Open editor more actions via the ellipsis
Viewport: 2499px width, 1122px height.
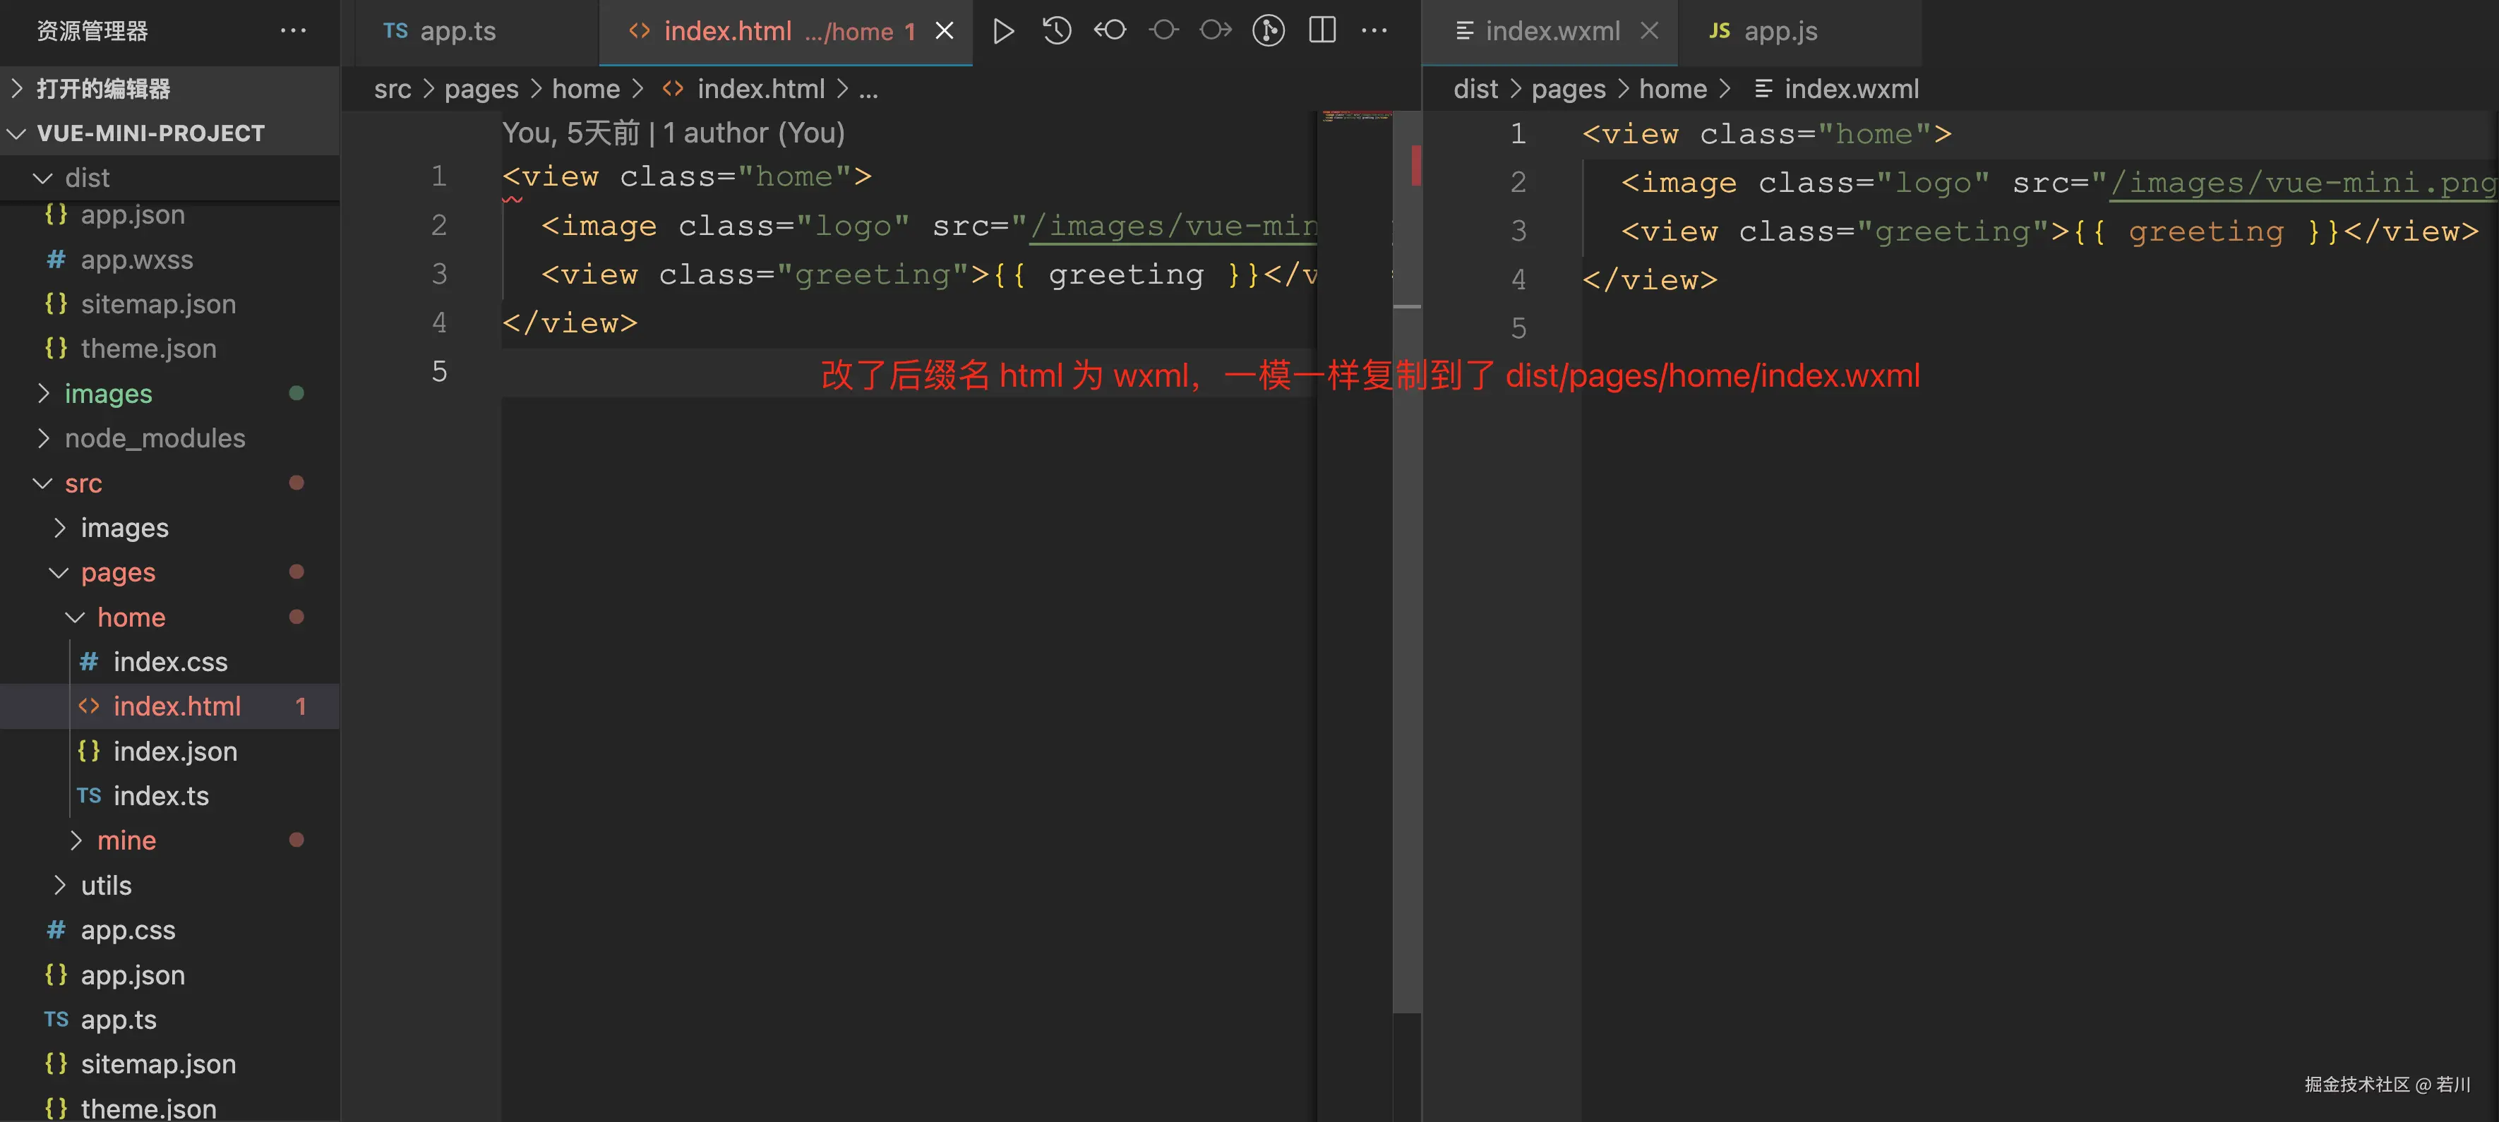[x=1374, y=30]
